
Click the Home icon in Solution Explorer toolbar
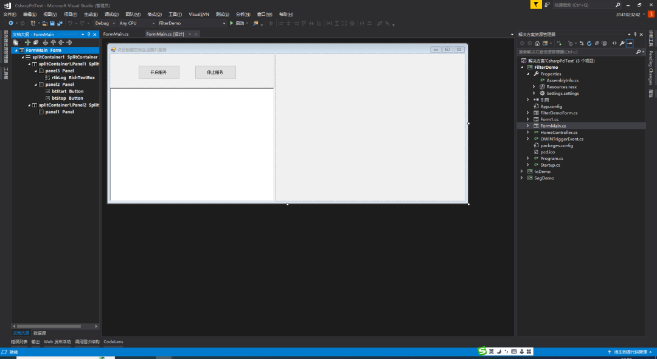[537, 43]
